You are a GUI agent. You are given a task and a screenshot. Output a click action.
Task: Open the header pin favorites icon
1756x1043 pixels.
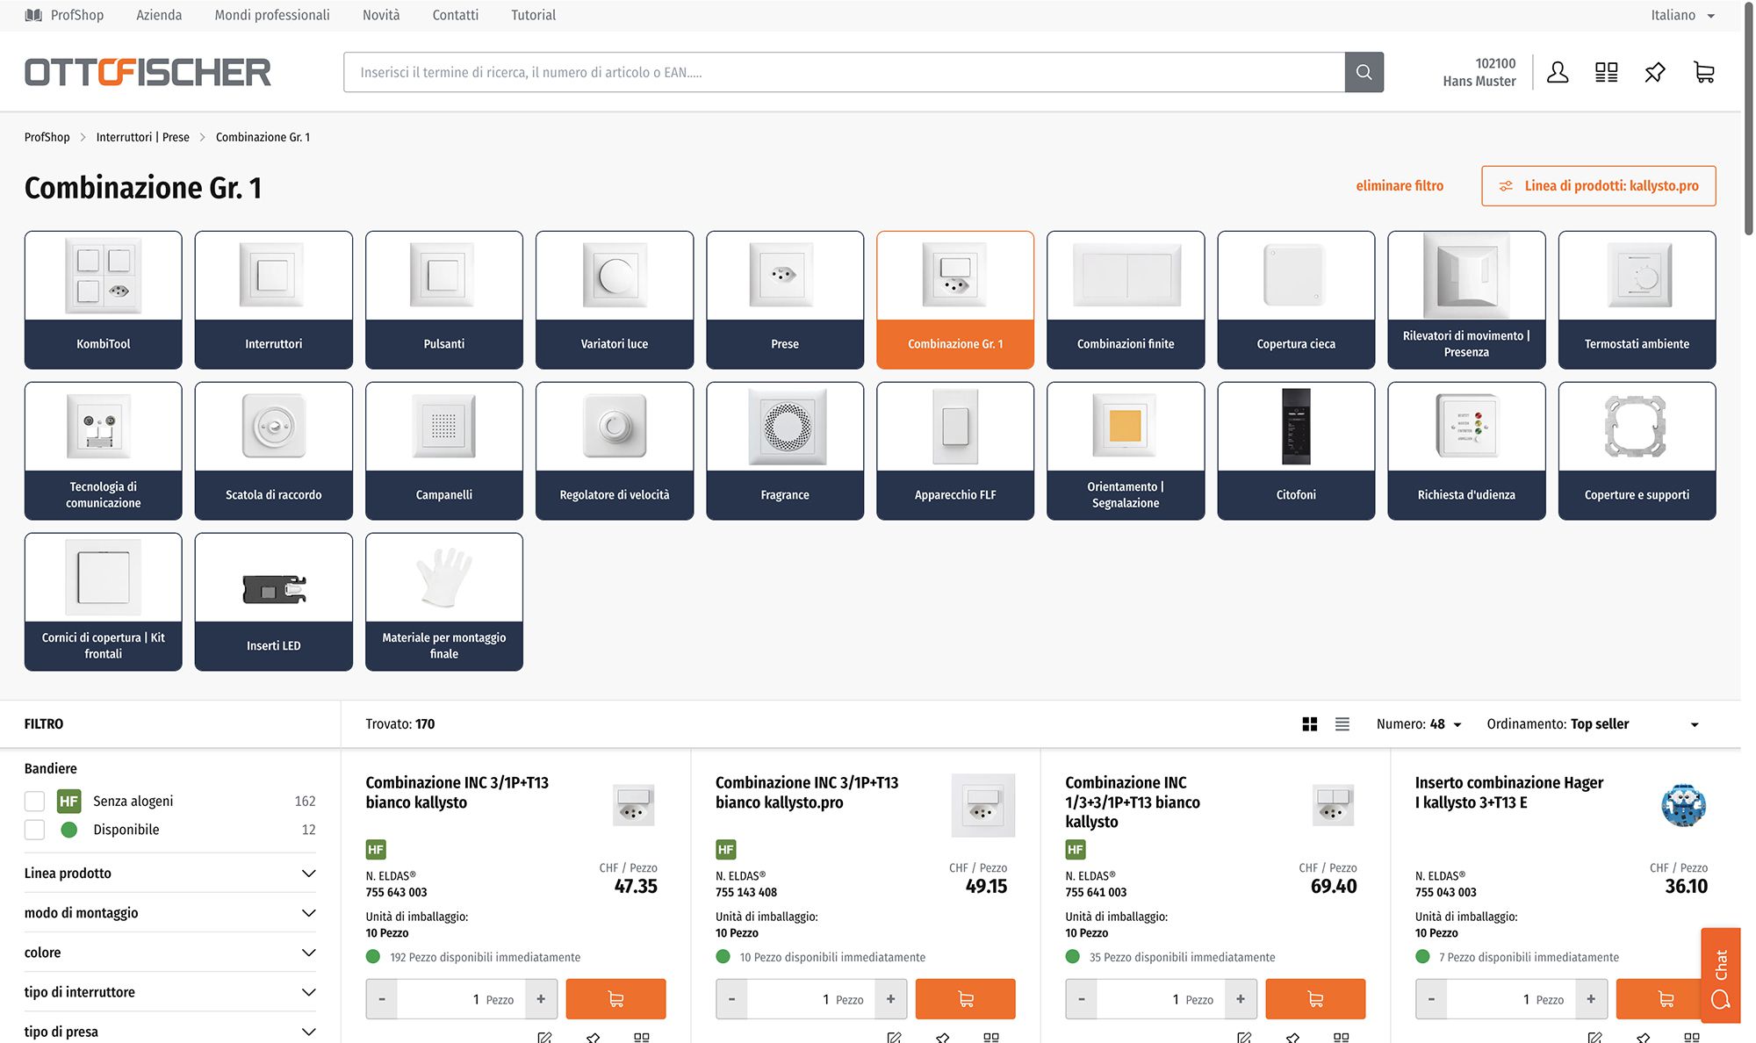[x=1655, y=72]
